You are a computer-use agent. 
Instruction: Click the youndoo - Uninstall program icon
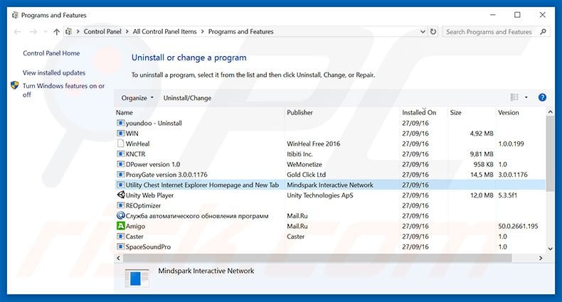tap(121, 123)
